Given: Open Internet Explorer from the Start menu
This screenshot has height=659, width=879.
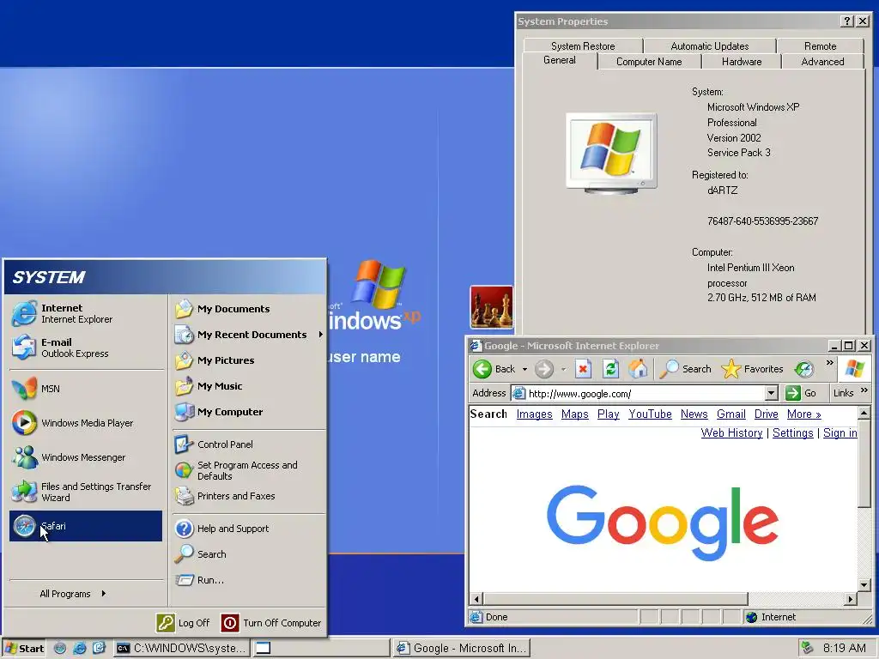Looking at the screenshot, I should [x=86, y=313].
